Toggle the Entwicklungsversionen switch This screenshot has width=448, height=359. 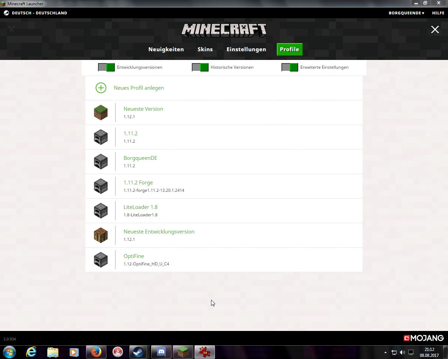[x=106, y=67]
